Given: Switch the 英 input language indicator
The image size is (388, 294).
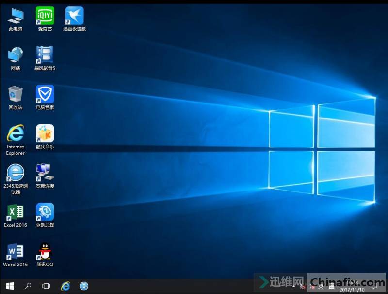Looking at the screenshot, I should click(321, 286).
